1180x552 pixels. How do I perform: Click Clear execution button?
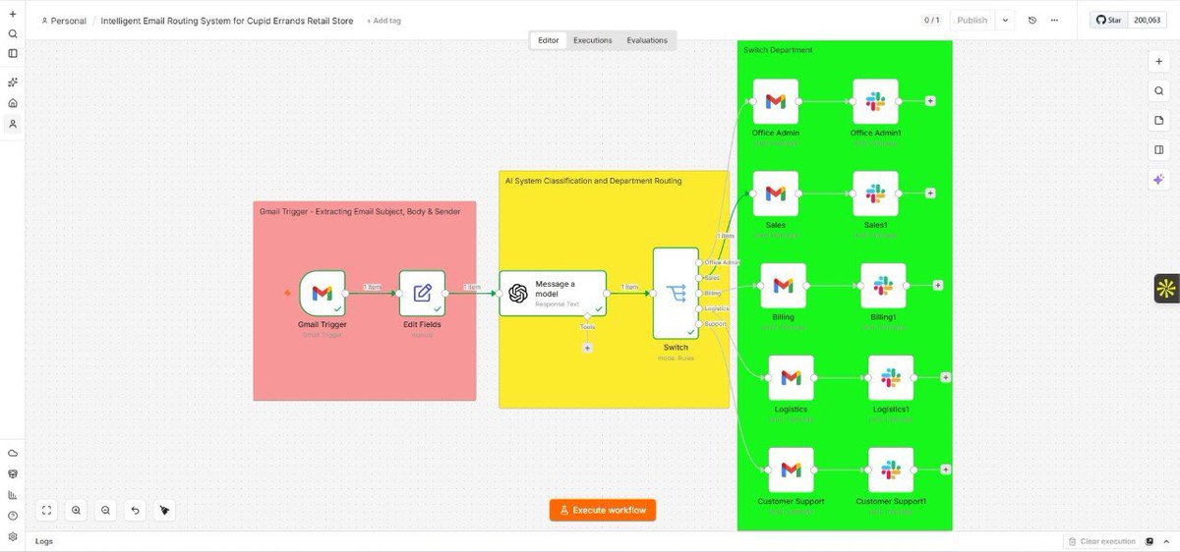point(1101,541)
